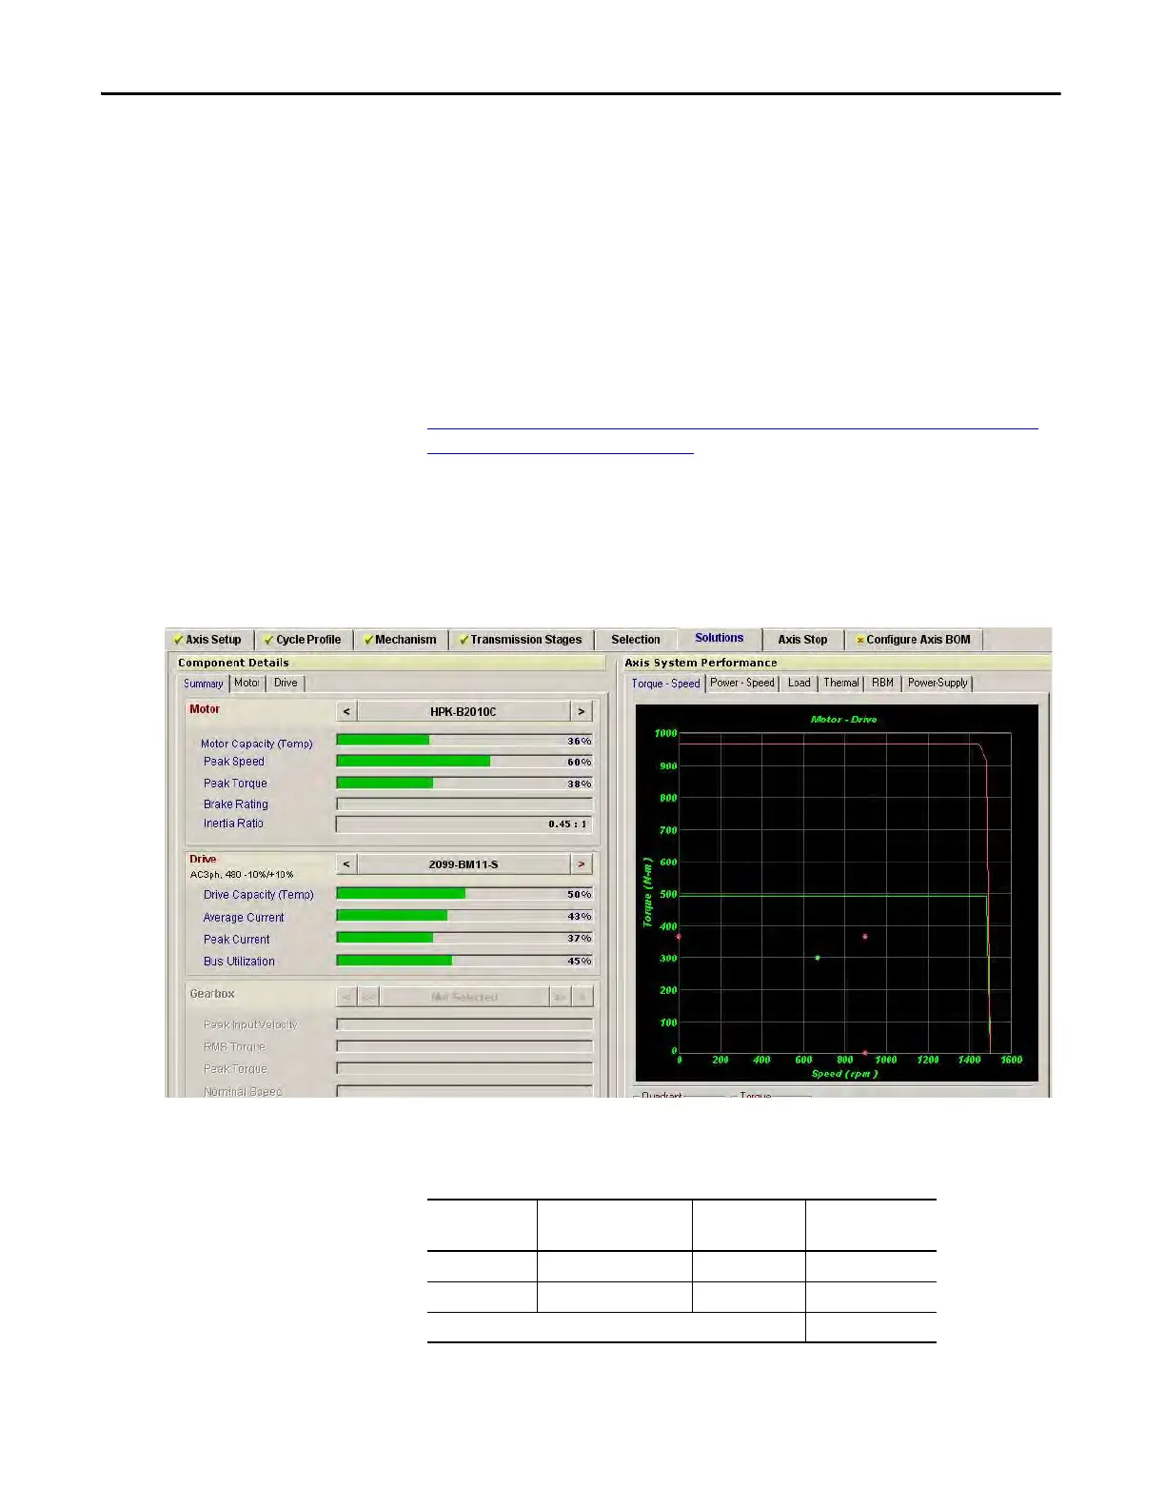
Task: Click the Bus Utilization 45% bar
Action: (x=464, y=961)
